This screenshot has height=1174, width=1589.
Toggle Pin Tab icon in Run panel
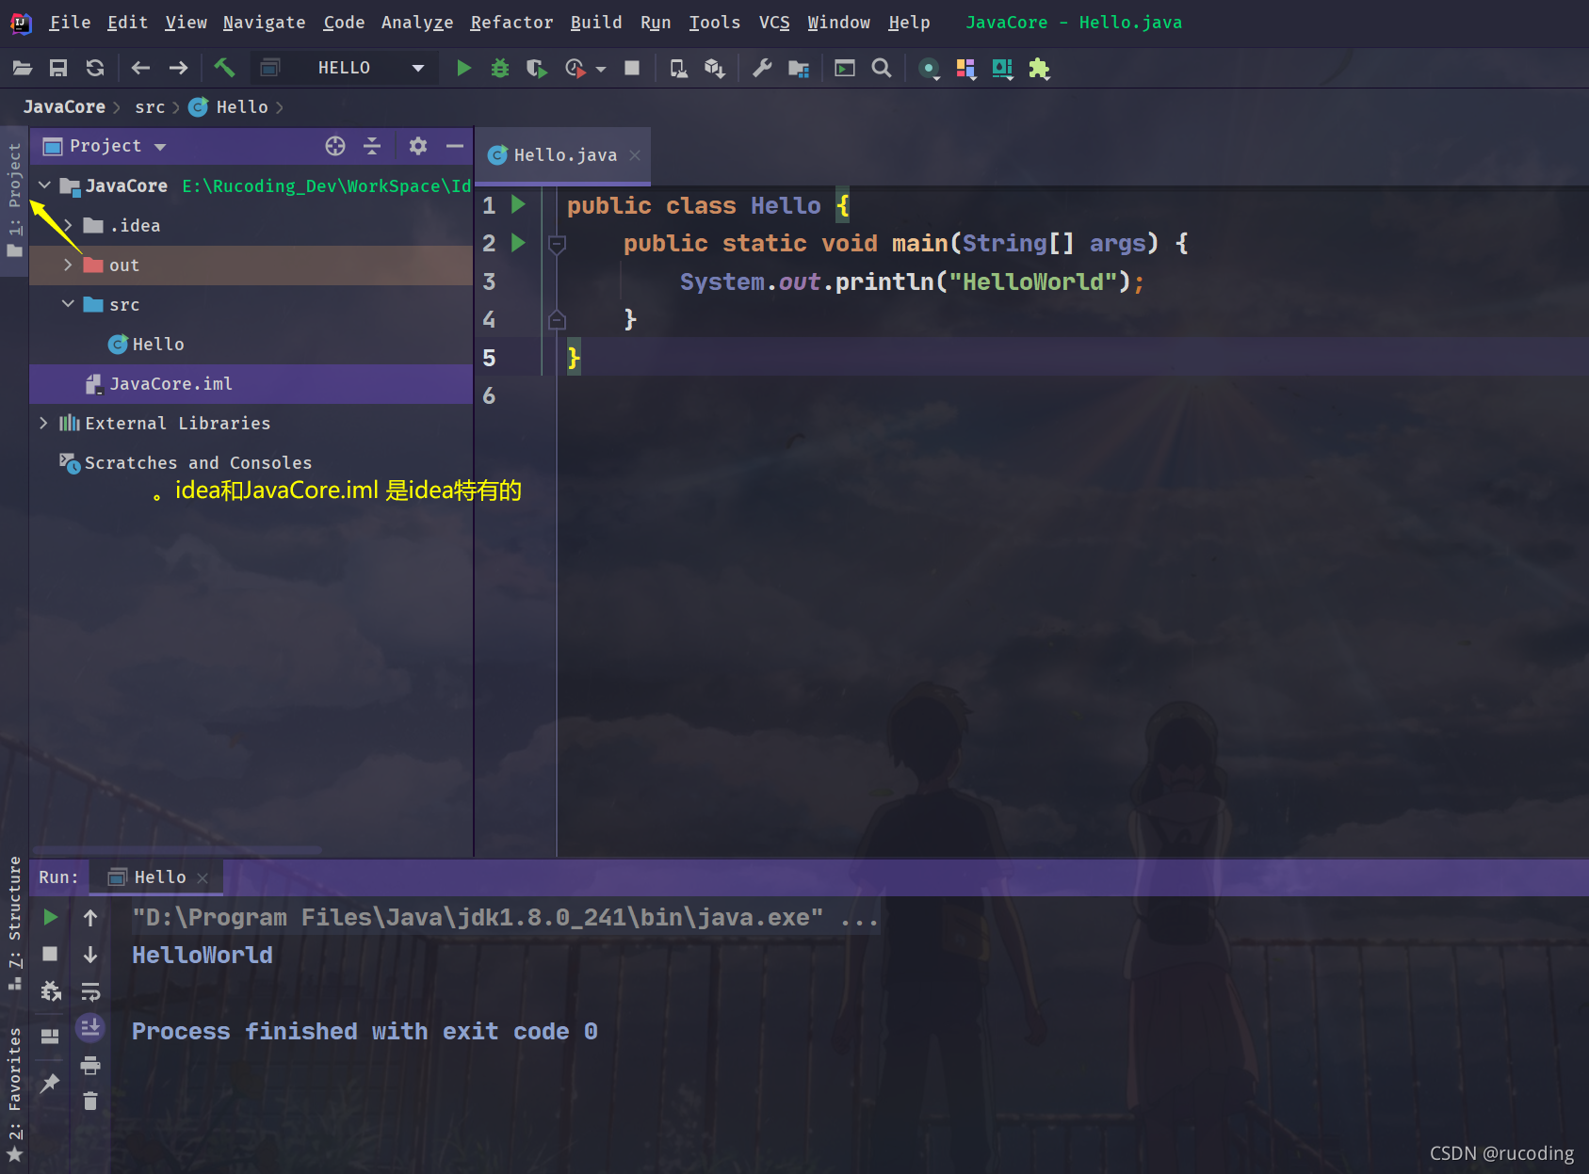tap(51, 1083)
